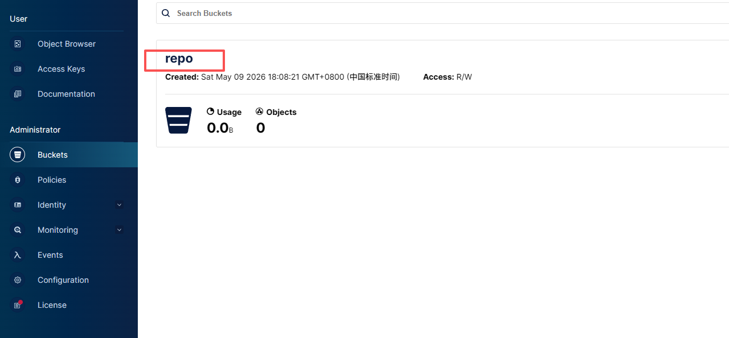Image resolution: width=729 pixels, height=338 pixels.
Task: Click the Identity icon in sidebar
Action: 18,205
